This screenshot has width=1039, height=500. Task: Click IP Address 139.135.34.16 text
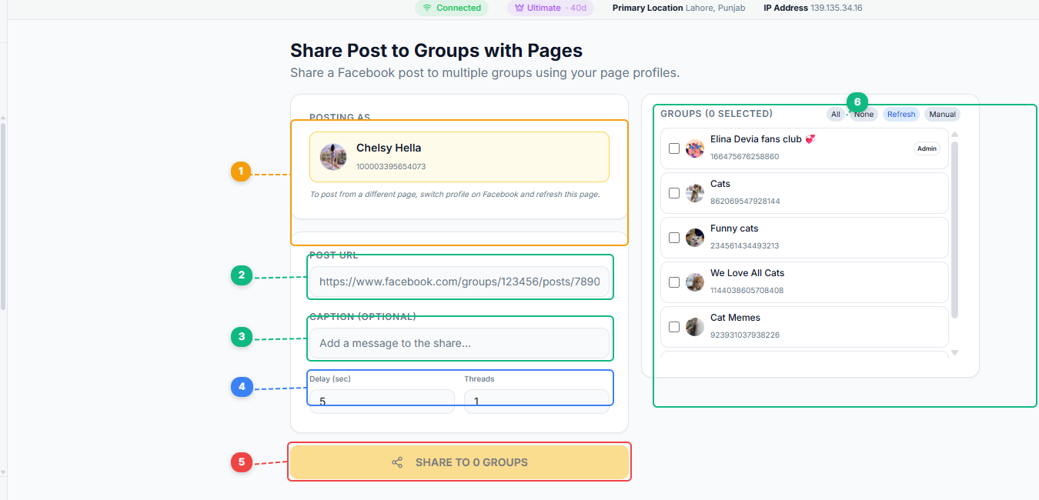click(x=813, y=8)
